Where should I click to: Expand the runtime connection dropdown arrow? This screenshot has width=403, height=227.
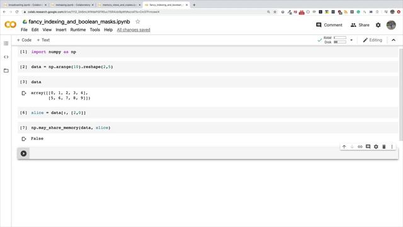coord(351,40)
